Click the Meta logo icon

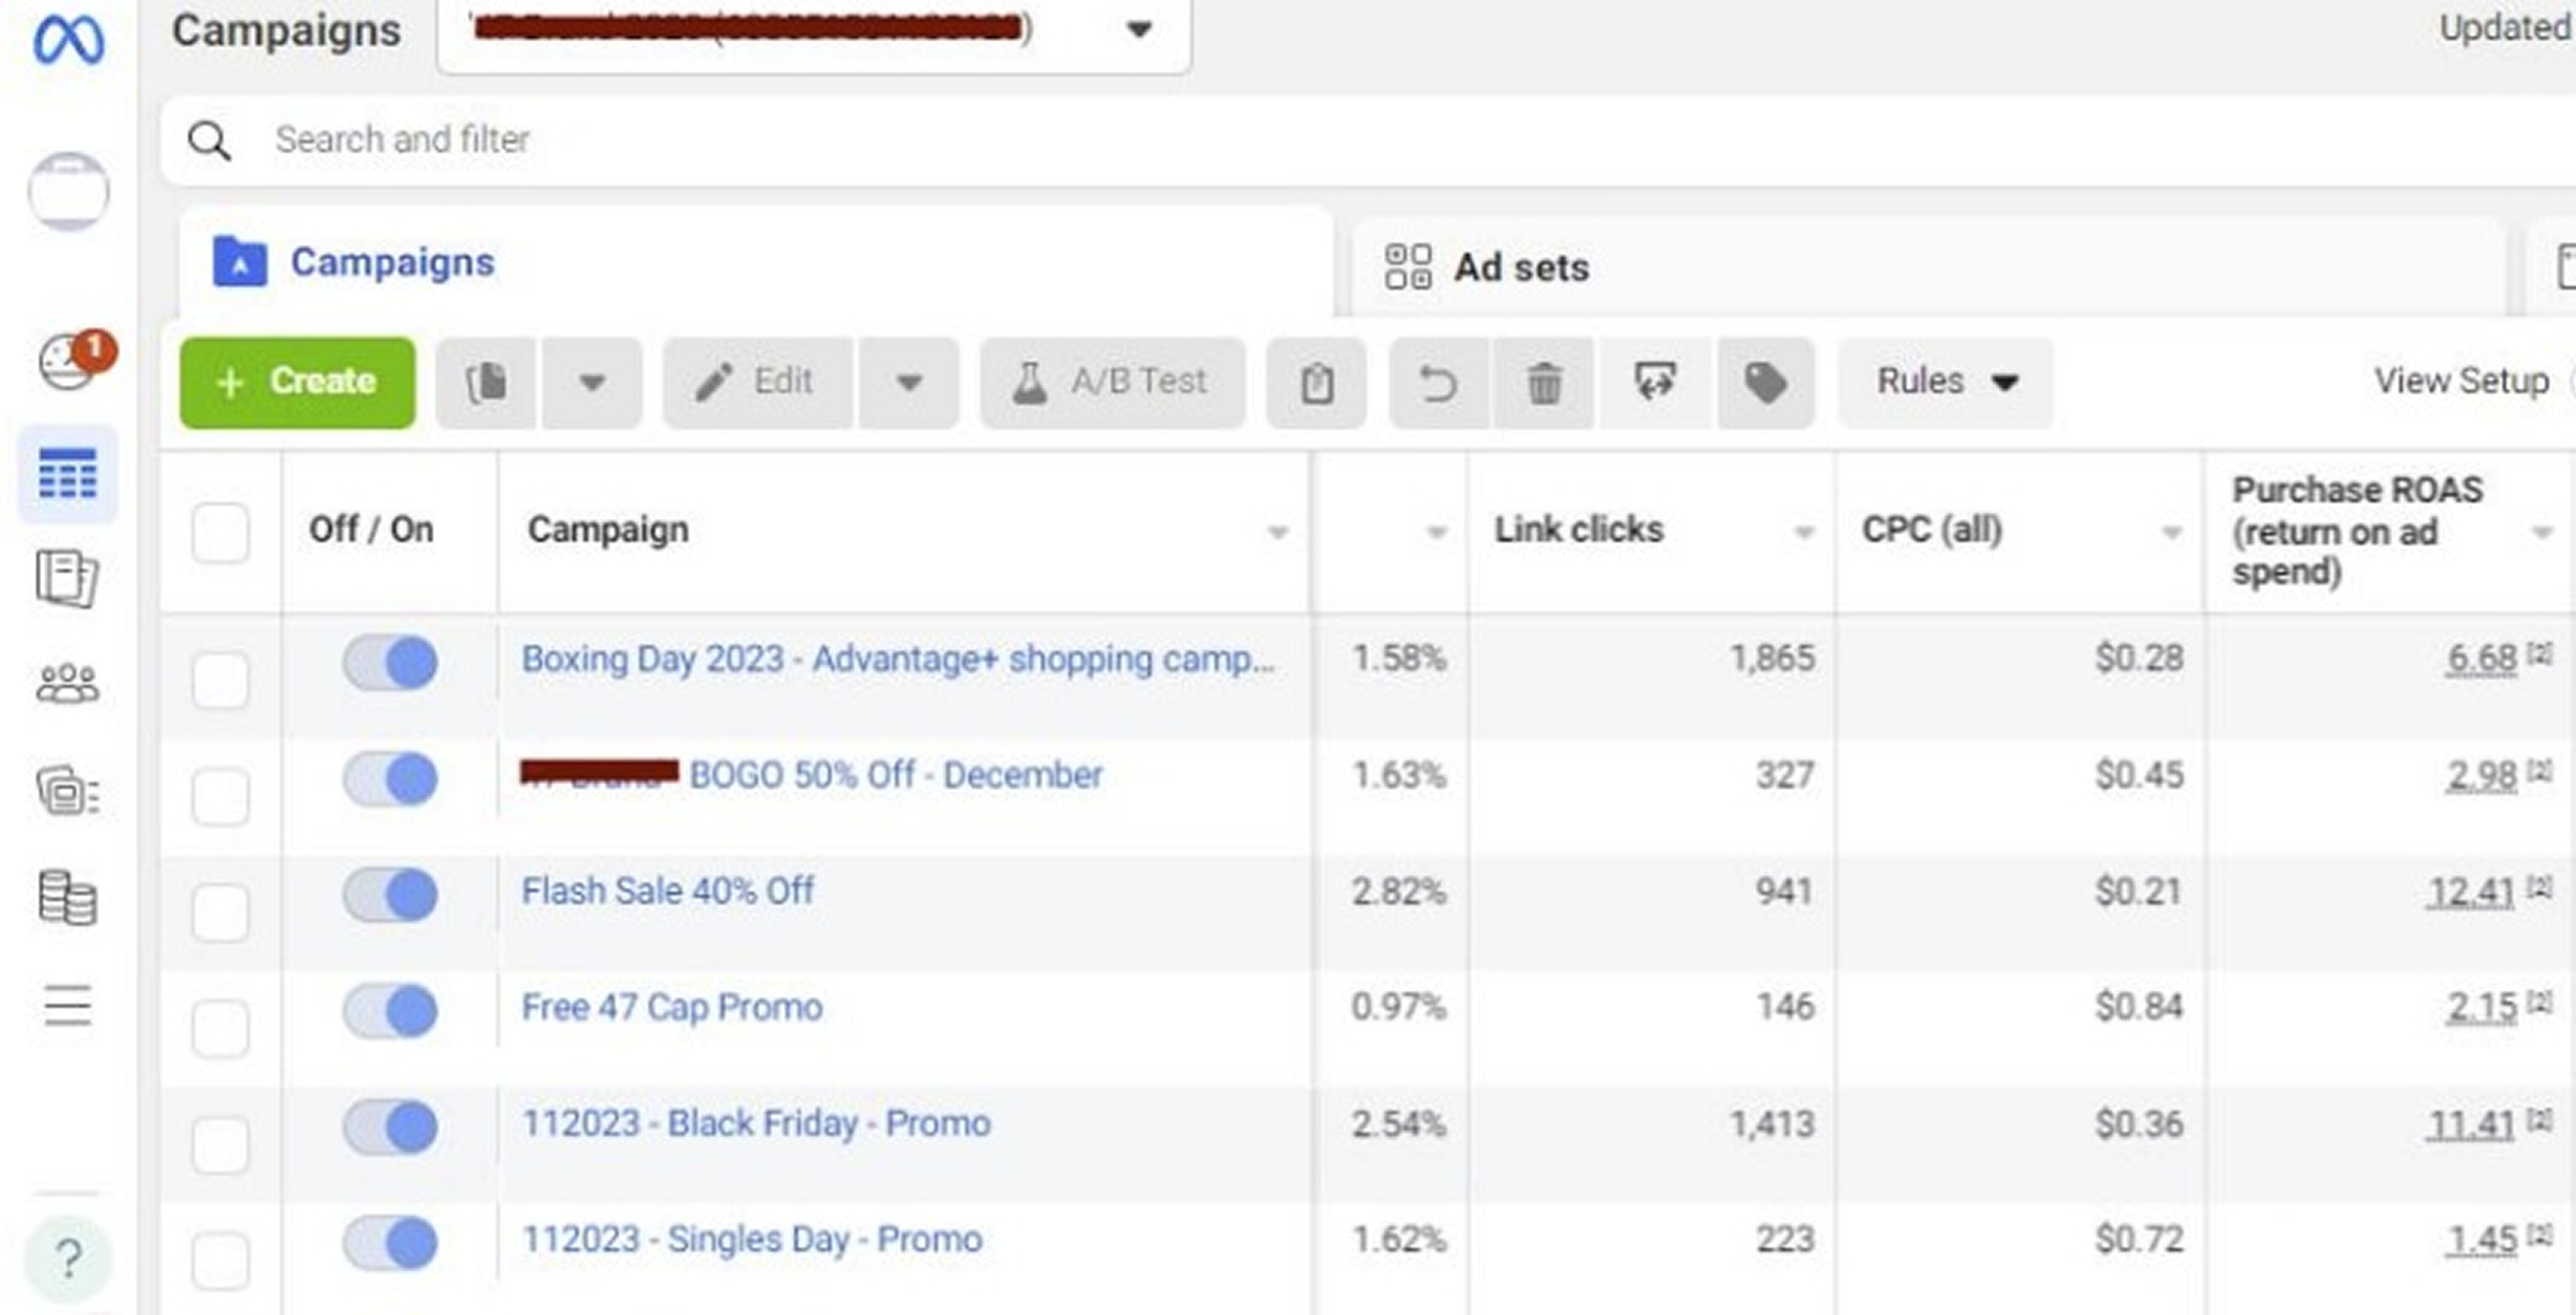68,40
